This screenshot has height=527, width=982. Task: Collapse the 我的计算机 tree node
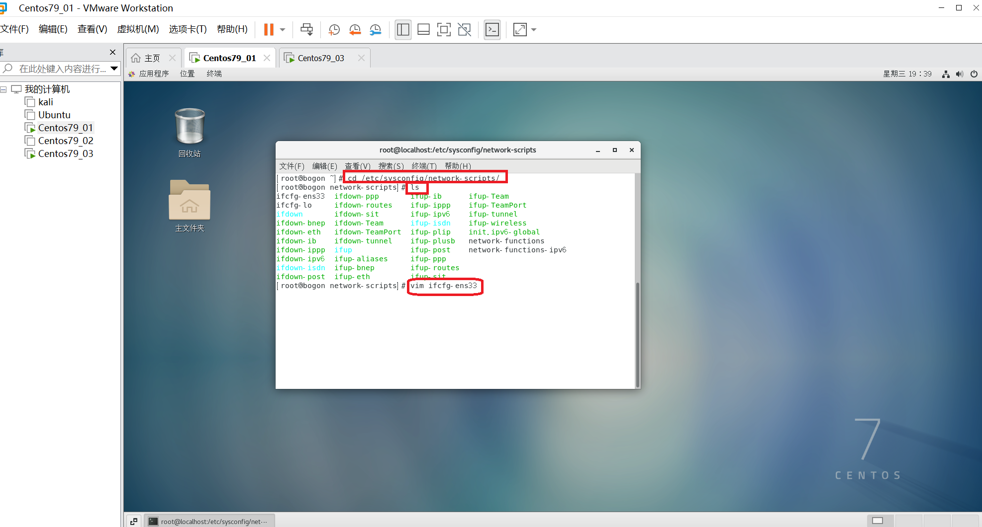coord(3,89)
